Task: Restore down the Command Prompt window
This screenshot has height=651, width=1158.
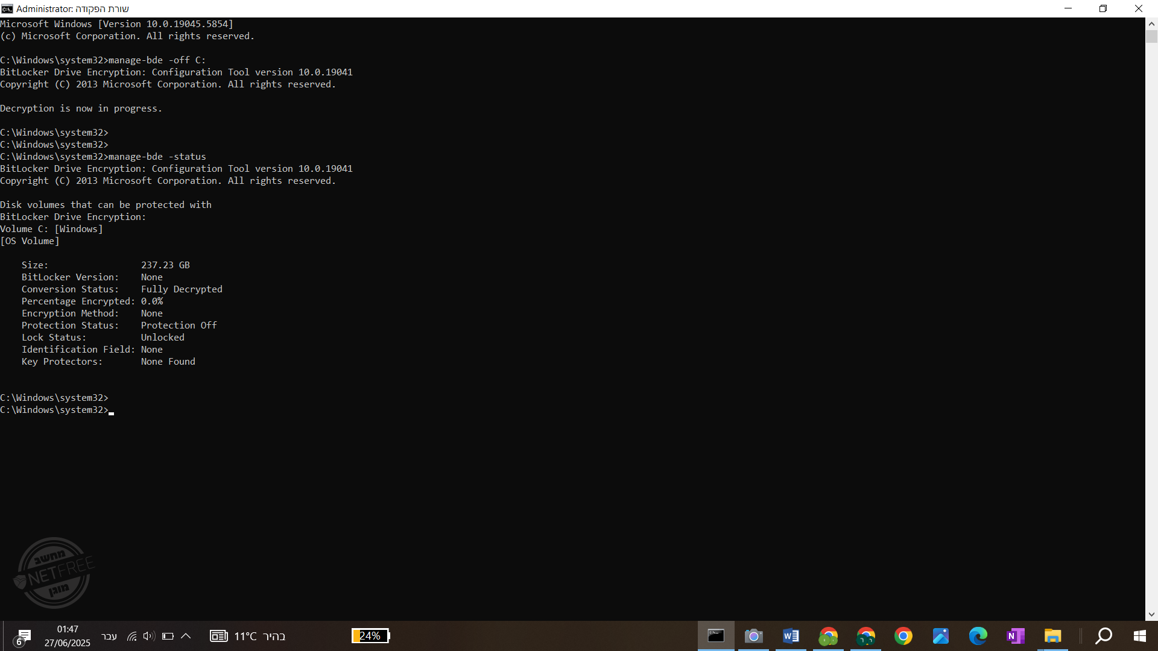Action: click(x=1103, y=8)
